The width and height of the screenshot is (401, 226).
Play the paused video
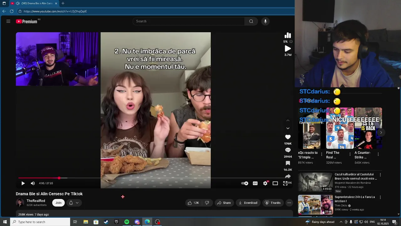tap(23, 183)
